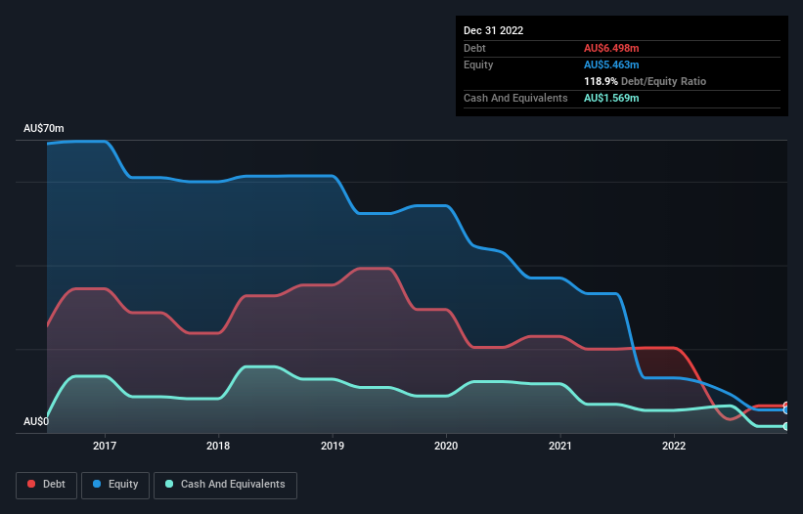Click the AU$6.498m debt value
The width and height of the screenshot is (803, 514).
[611, 48]
